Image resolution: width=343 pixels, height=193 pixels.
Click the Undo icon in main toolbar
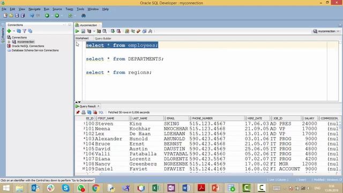pos(32,16)
